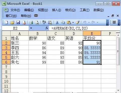Click the fill handle at cell E6 corner

coord(101,64)
